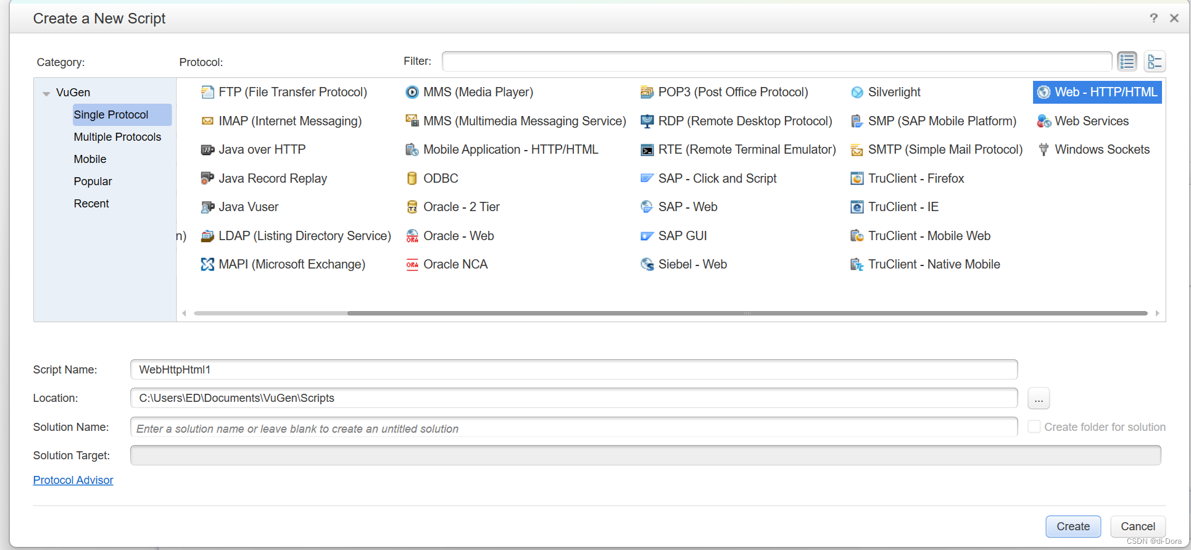Click the Solution Name input field

[574, 427]
